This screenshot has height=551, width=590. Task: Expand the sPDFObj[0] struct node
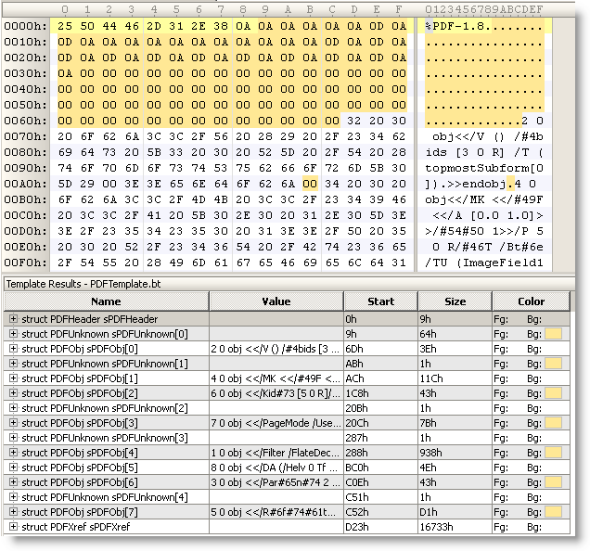click(14, 348)
